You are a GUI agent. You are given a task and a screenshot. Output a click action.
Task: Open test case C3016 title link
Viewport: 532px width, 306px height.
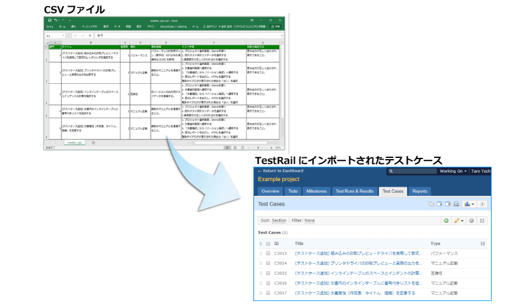click(358, 283)
